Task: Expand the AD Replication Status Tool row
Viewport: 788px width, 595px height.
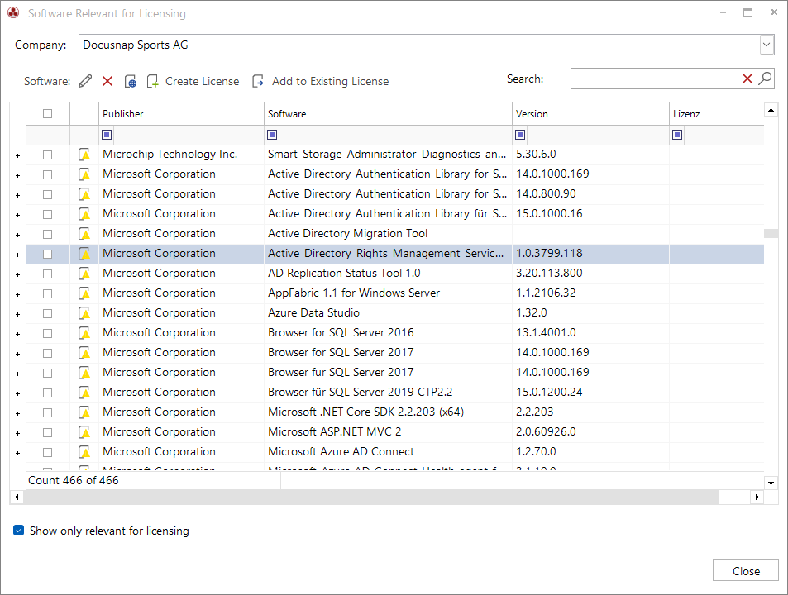Action: (17, 274)
